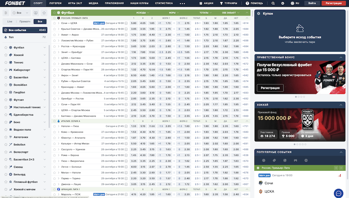Star the Зенит — Оренбург match as favorite
This screenshot has width=349, height=198.
tap(55, 52)
